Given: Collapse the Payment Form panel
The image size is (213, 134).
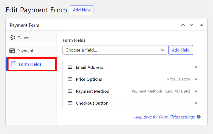Looking at the screenshot, I should [201, 25].
